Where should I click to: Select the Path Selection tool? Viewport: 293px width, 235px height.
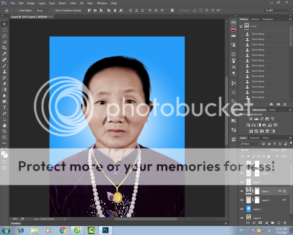(x=4, y=120)
